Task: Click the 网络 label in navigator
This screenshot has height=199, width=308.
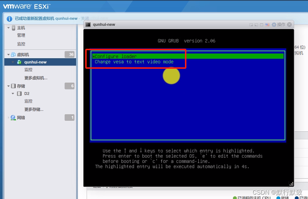Action: [21, 118]
